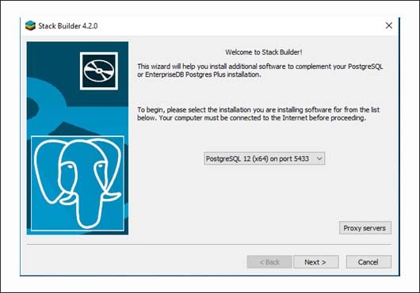Select the 'PostgreSQL 12 (x64) on port 5433' entry
Viewport: 420px width, 293px height.
pyautogui.click(x=257, y=158)
